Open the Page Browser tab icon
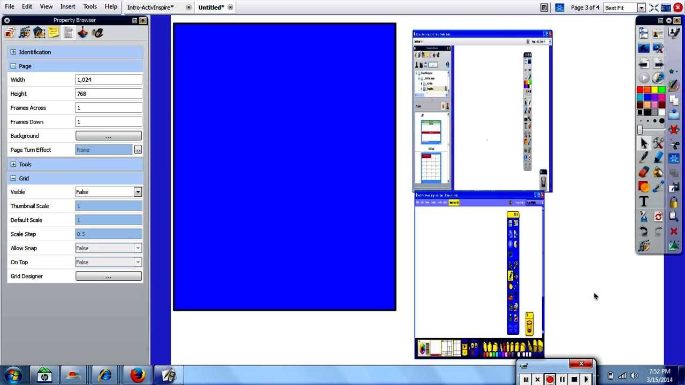 click(x=10, y=33)
